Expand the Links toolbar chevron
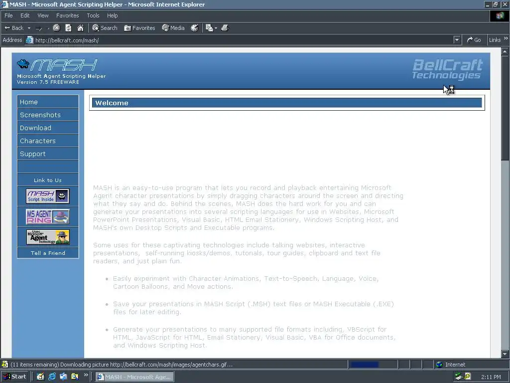The image size is (510, 383). (x=506, y=38)
